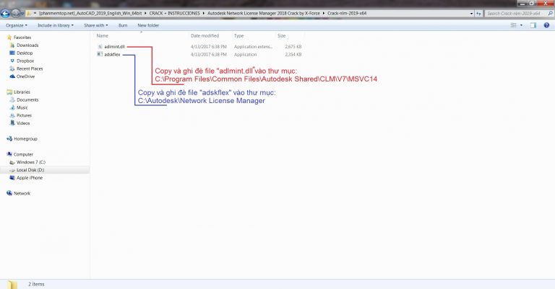Click the Music library note icon
Viewport: 555px width, 289px height.
12,107
